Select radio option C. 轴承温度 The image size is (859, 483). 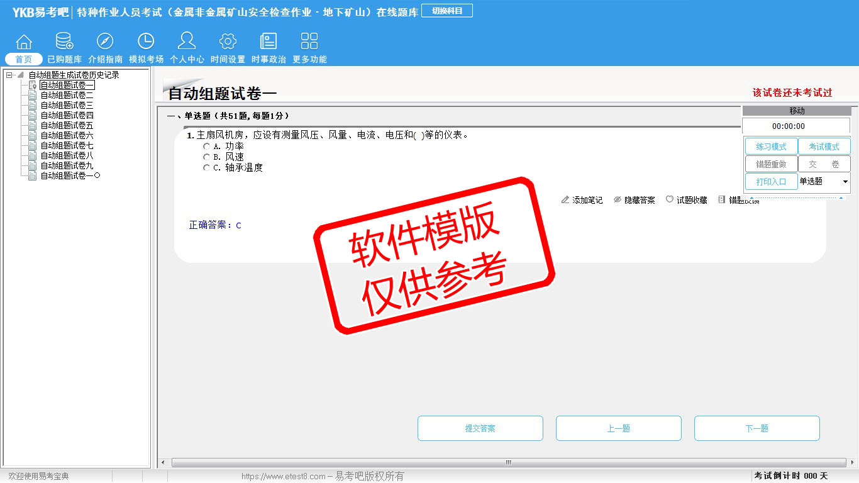coord(206,168)
